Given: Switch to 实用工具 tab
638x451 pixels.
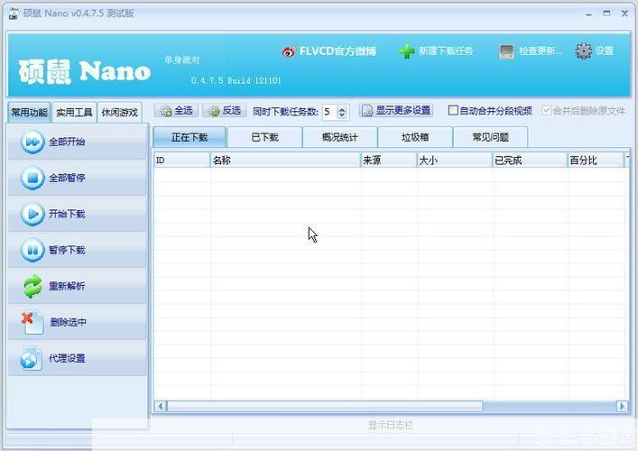Looking at the screenshot, I should click(74, 112).
